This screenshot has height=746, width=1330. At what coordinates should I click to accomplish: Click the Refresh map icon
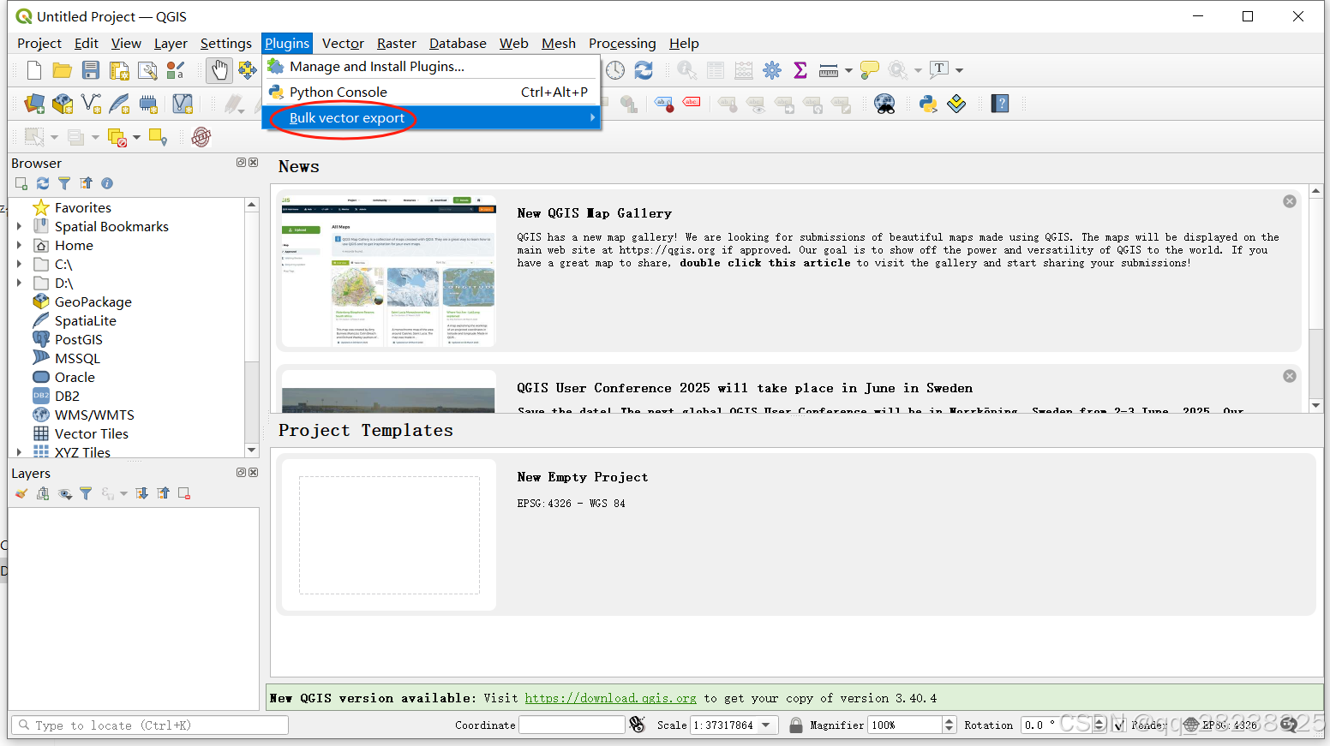[x=644, y=70]
